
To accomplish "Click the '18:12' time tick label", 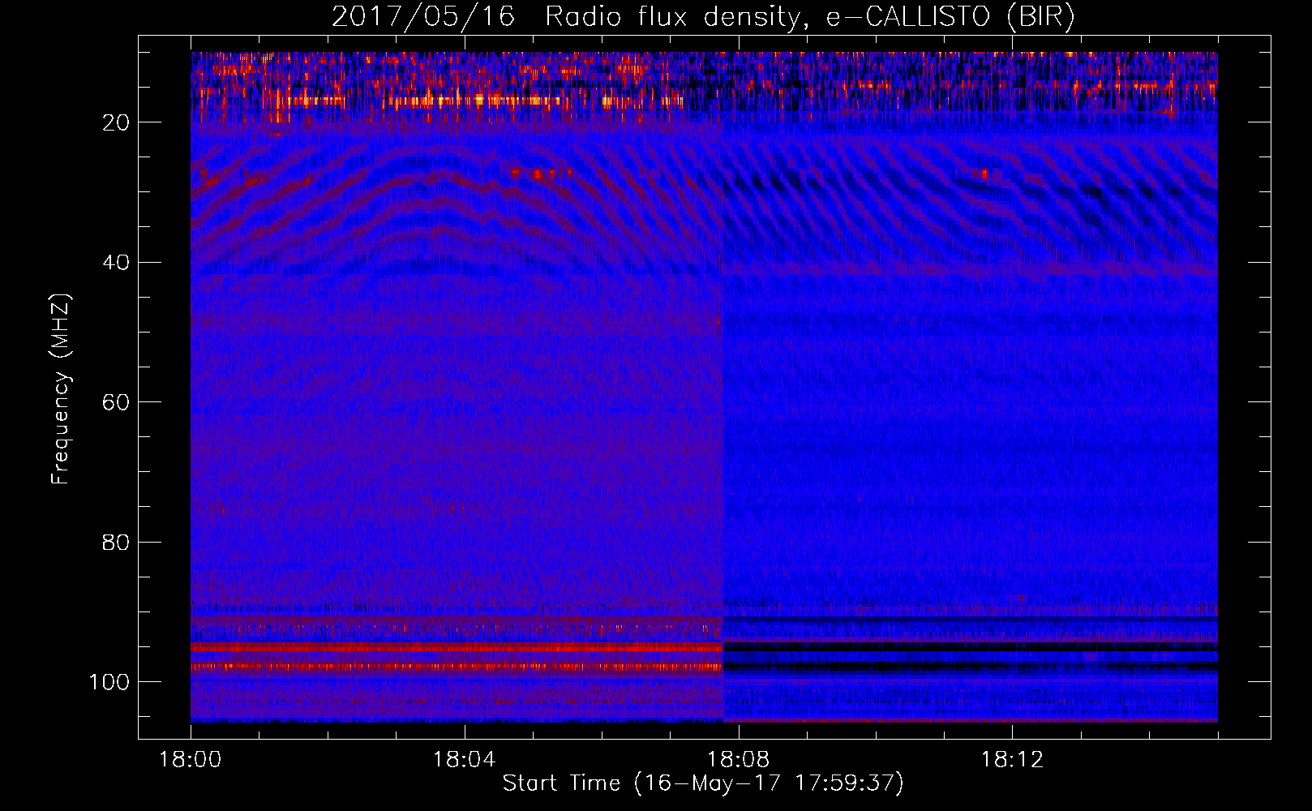I will coord(1013,760).
